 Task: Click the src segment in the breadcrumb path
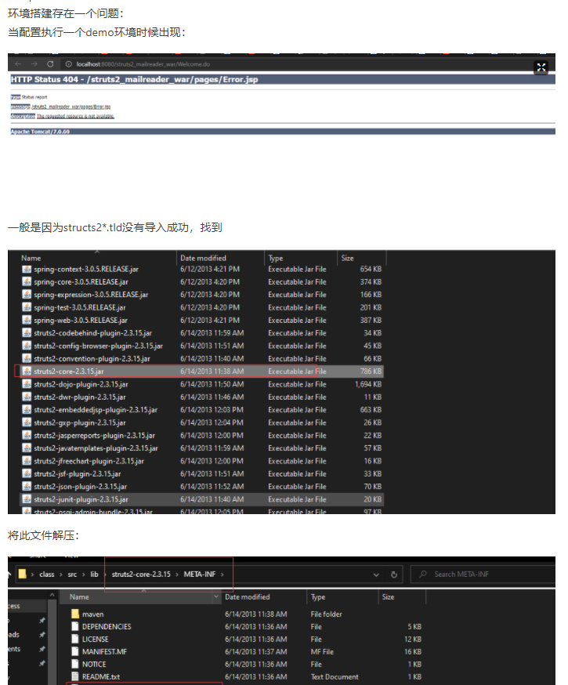tap(72, 574)
